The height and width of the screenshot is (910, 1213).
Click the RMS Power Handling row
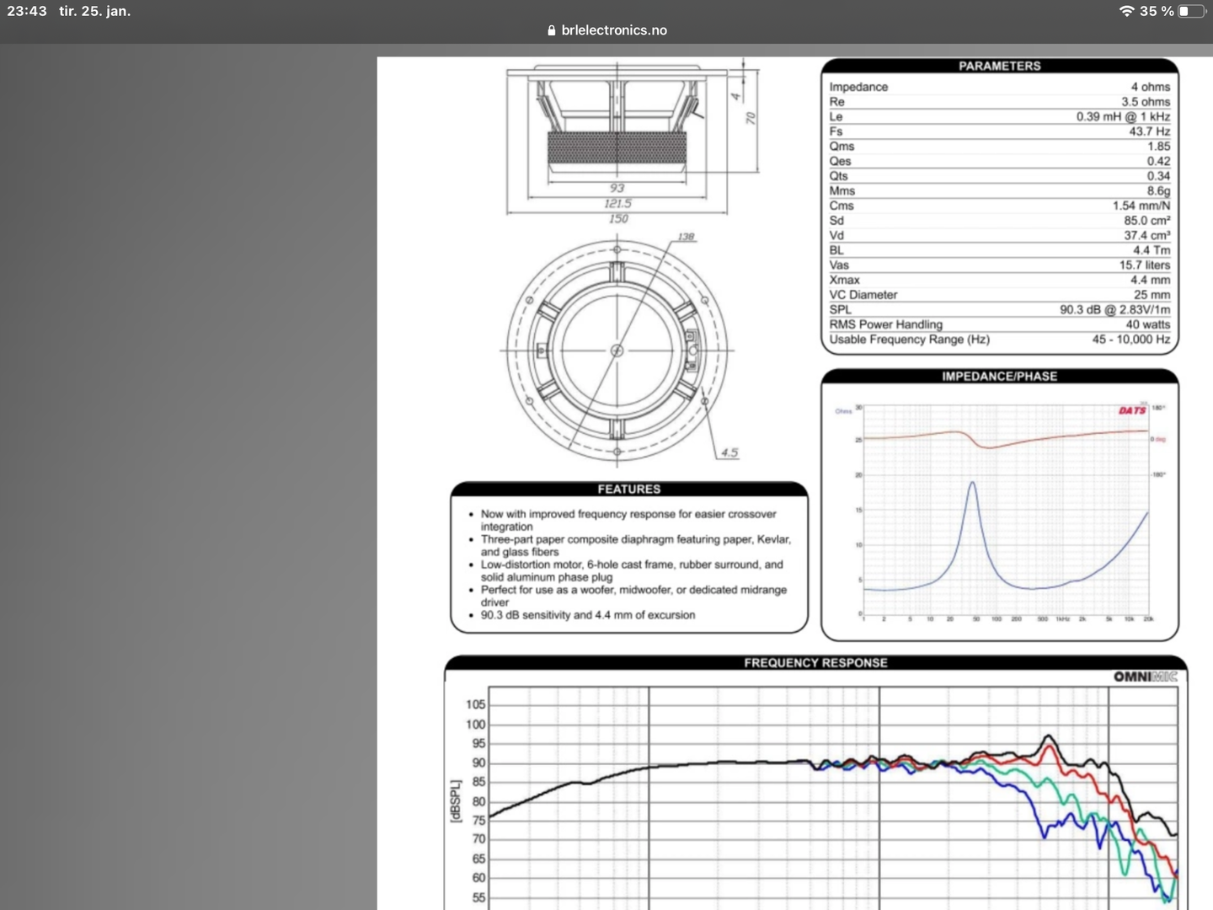point(999,324)
